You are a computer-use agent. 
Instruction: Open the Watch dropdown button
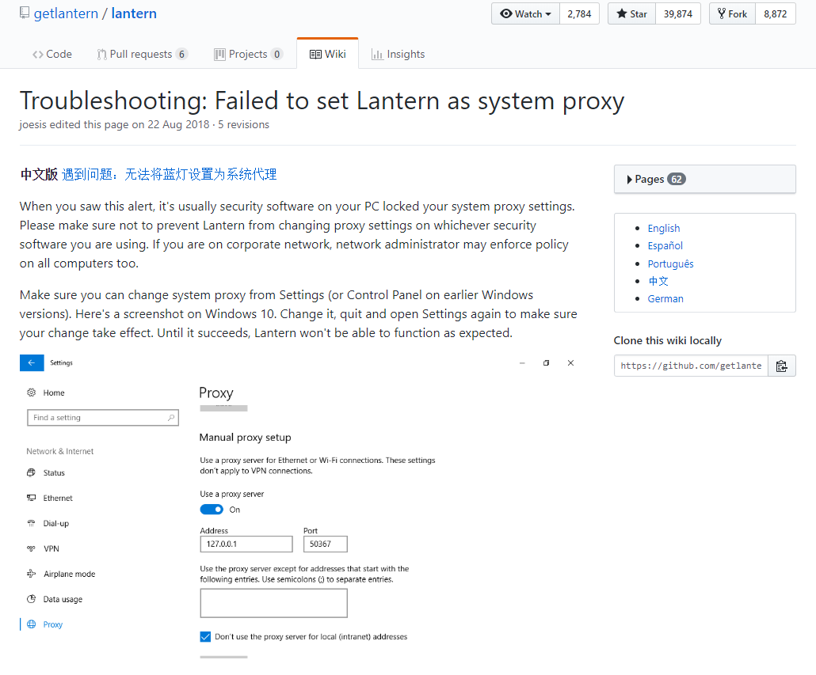525,13
